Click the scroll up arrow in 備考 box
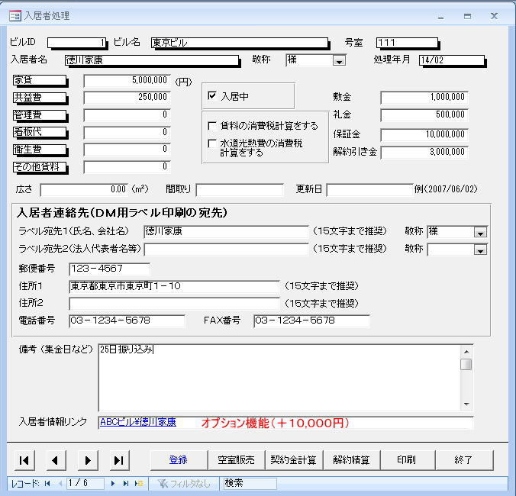This screenshot has width=516, height=496. 466,352
